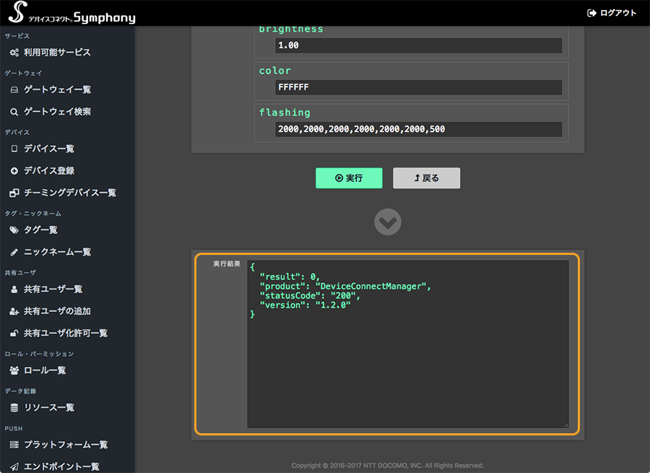This screenshot has height=473, width=650.
Task: Click the 戻る back button
Action: 427,178
